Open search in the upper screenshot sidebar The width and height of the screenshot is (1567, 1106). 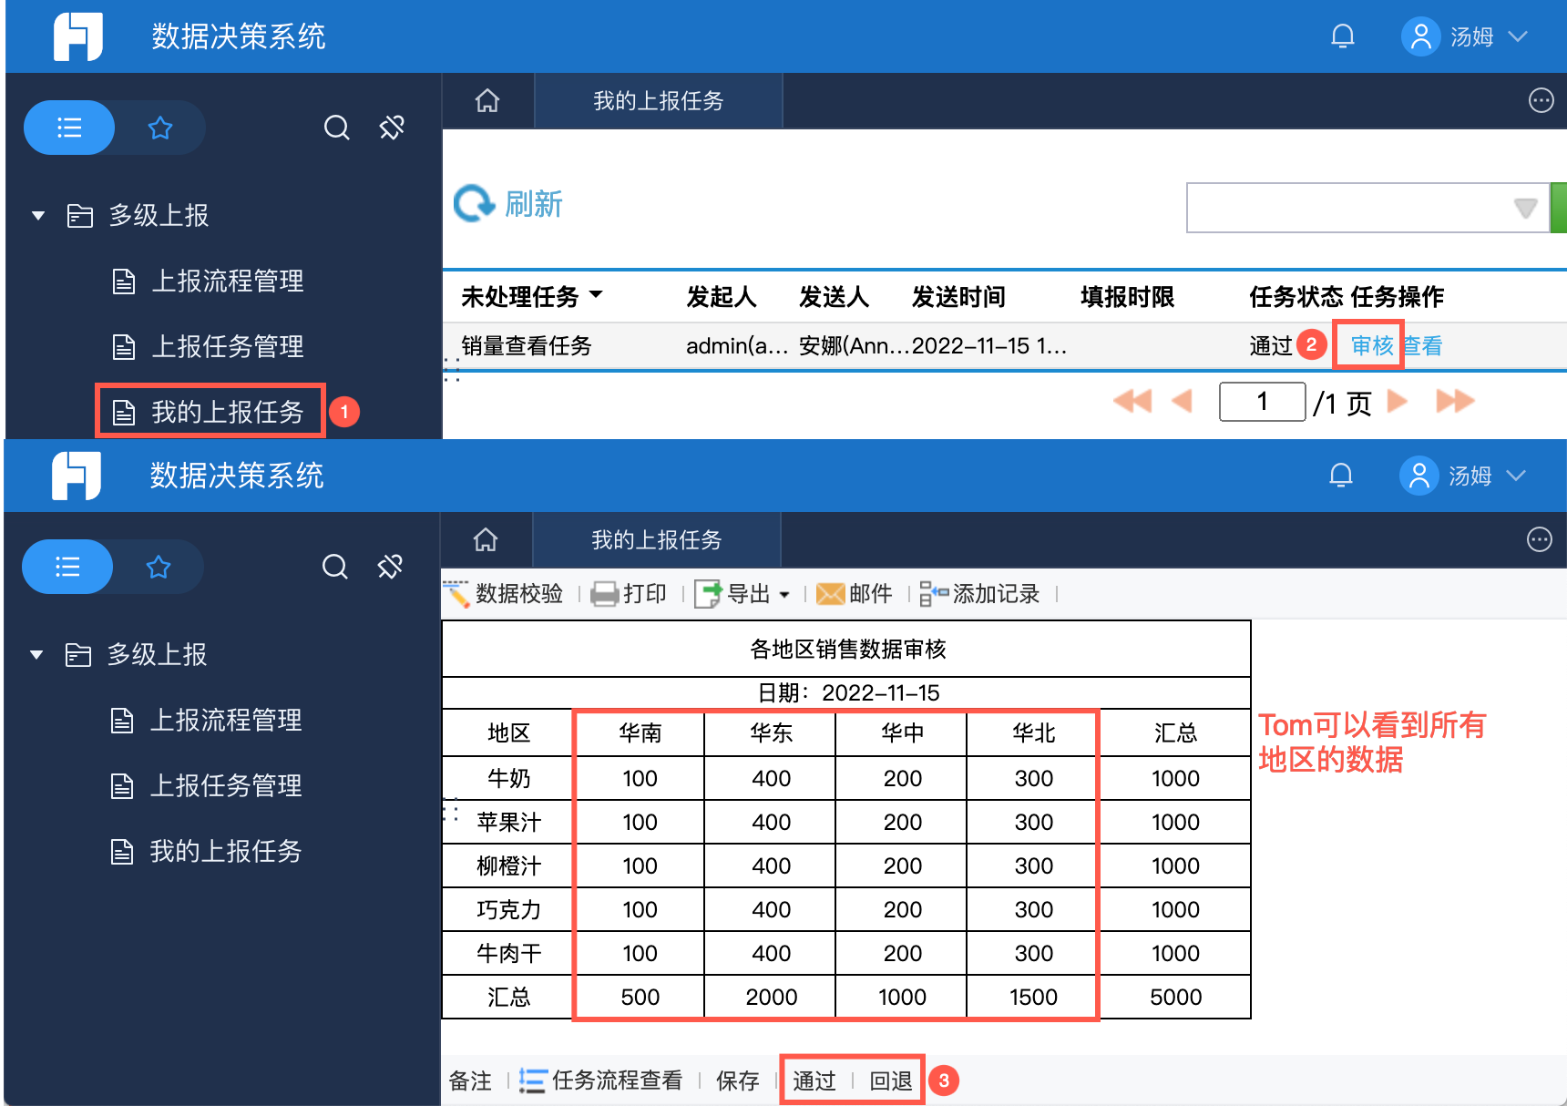pyautogui.click(x=336, y=128)
